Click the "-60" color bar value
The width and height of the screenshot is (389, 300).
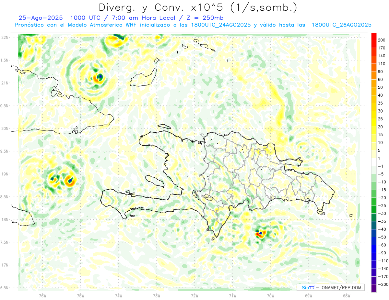point(382,245)
